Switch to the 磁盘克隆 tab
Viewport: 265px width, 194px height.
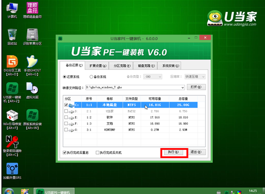(x=145, y=66)
